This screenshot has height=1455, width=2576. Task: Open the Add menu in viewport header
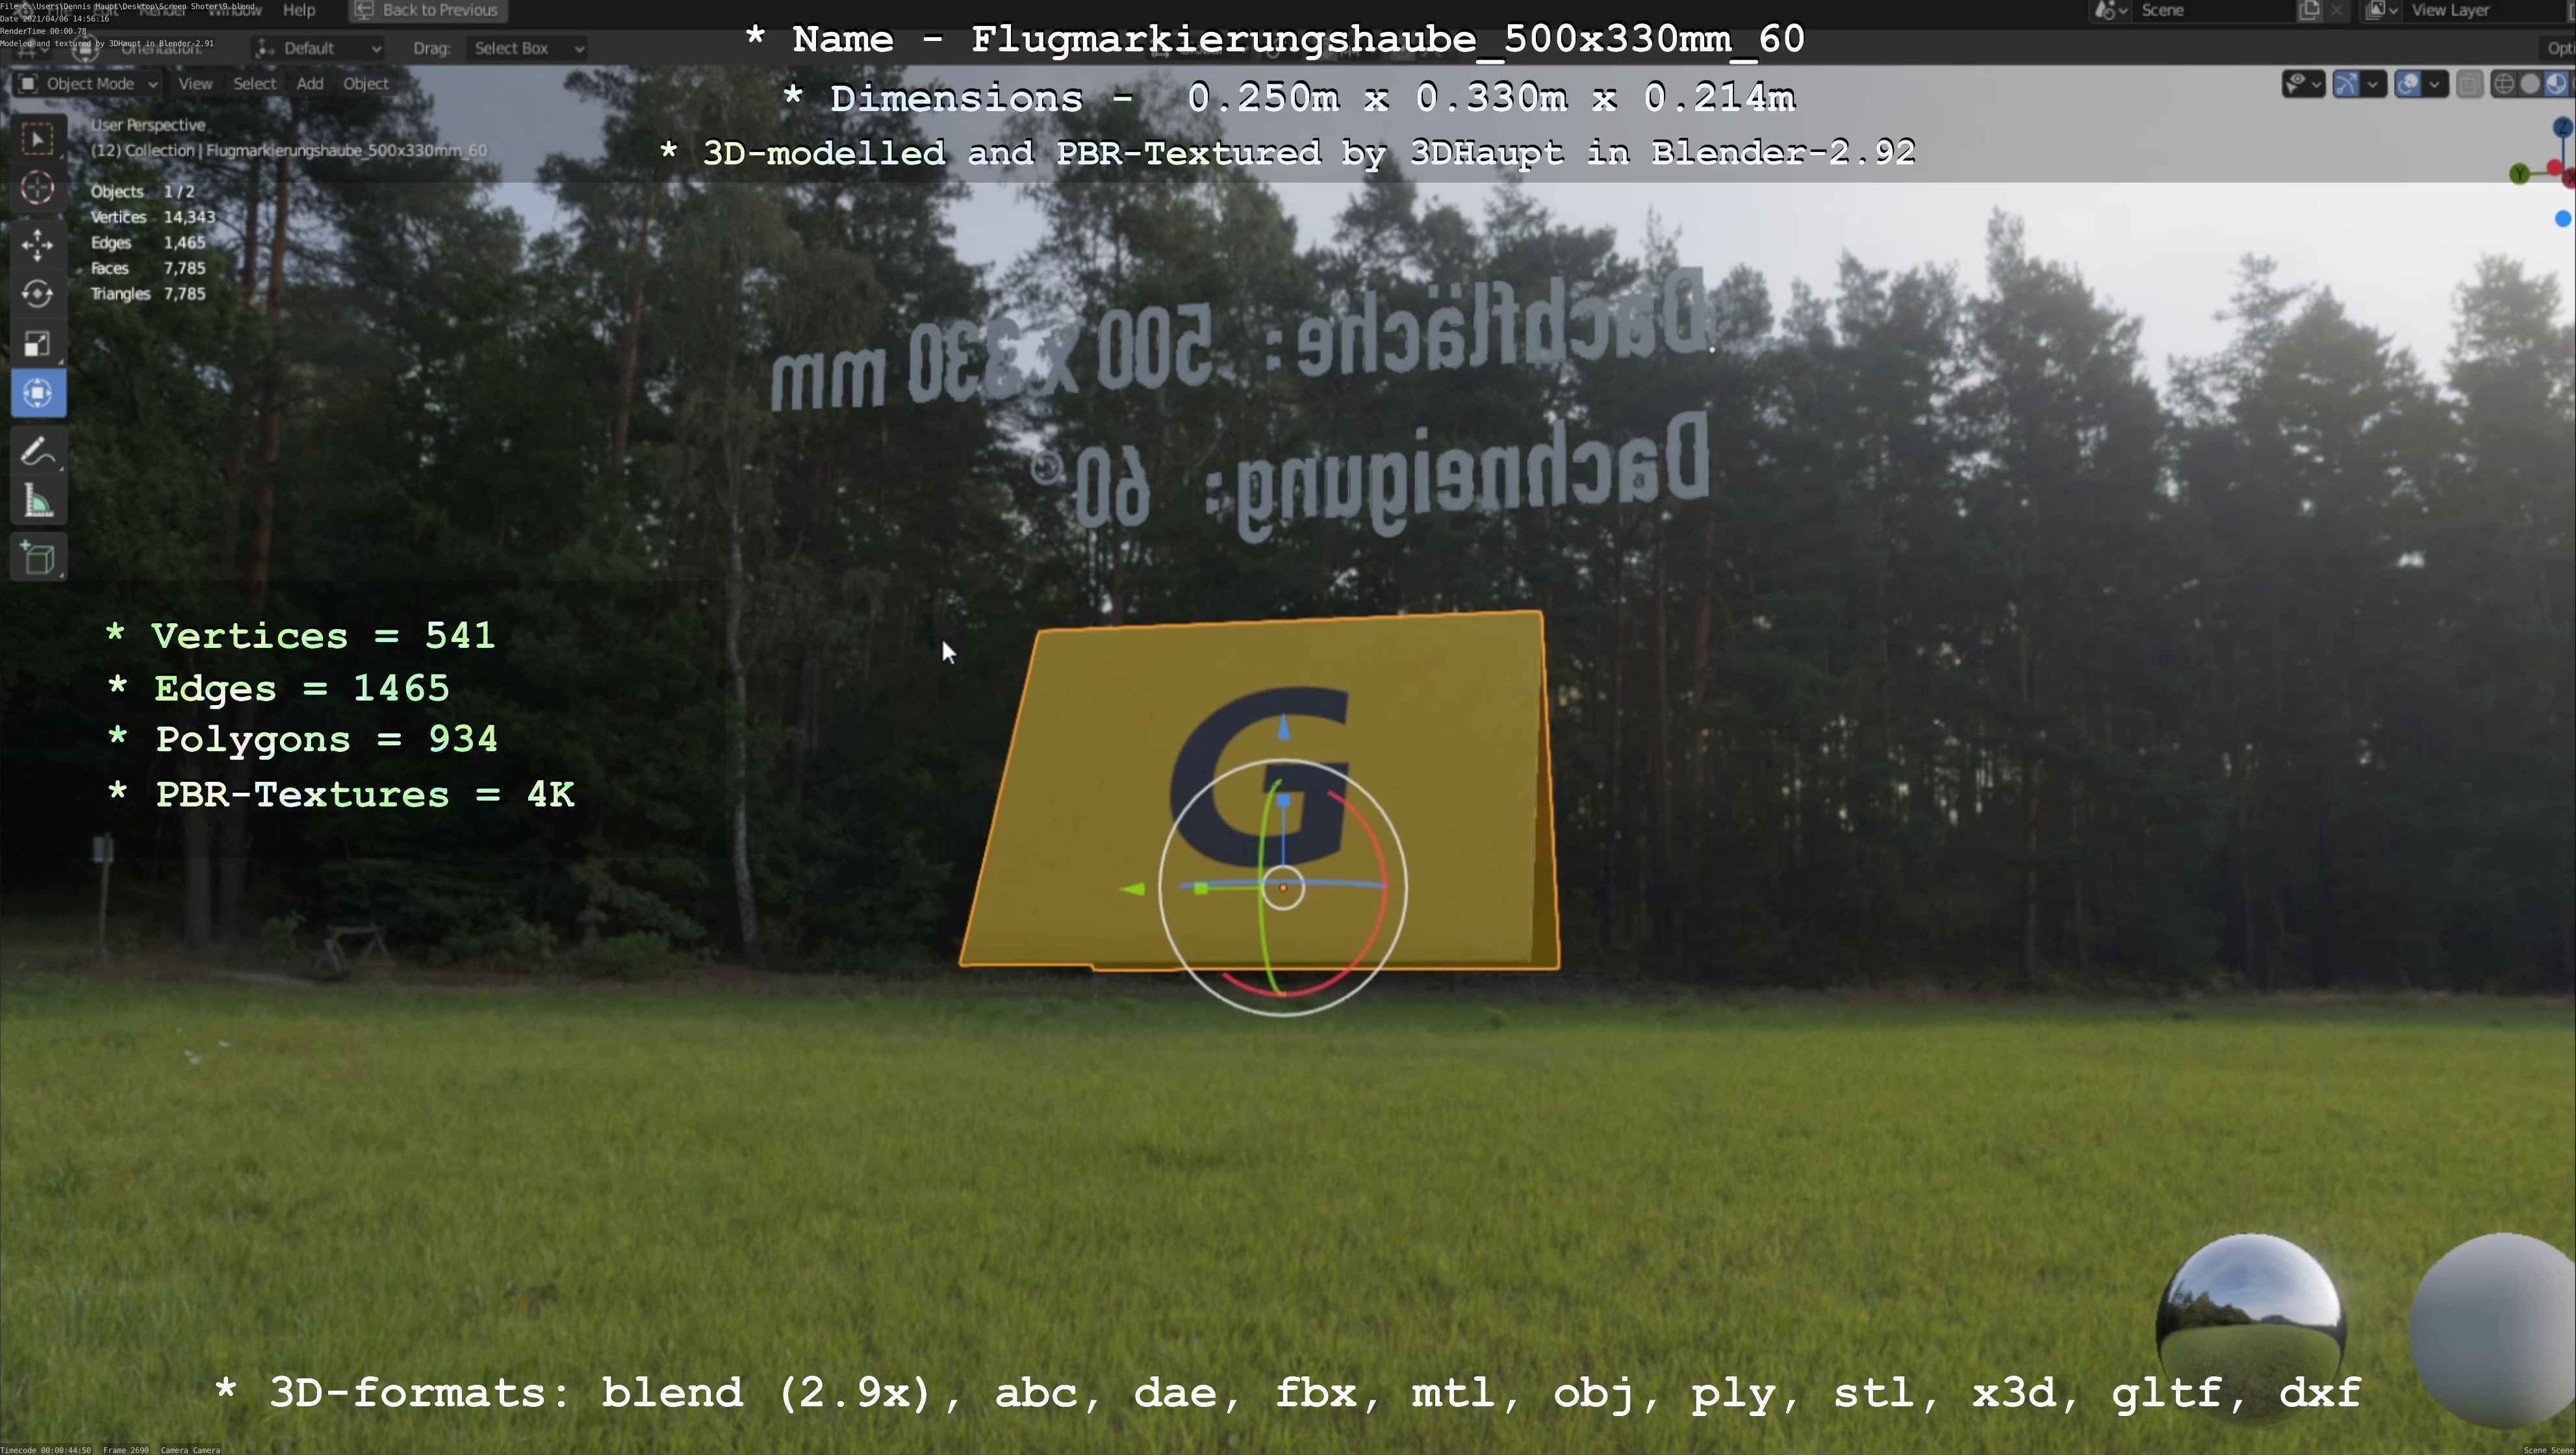[x=309, y=84]
